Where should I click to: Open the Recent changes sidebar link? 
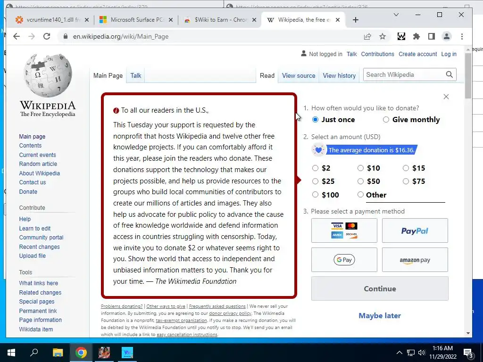[40, 247]
